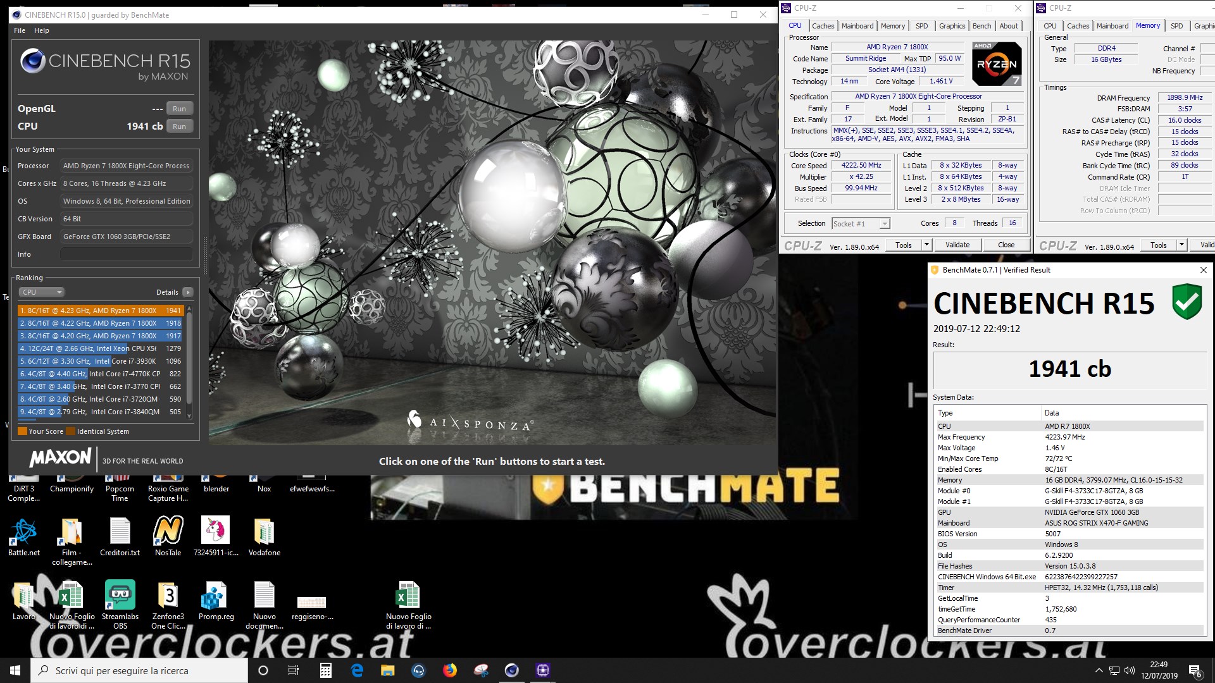Image resolution: width=1215 pixels, height=683 pixels.
Task: Open reggiseno desktop image icon
Action: pyautogui.click(x=312, y=607)
